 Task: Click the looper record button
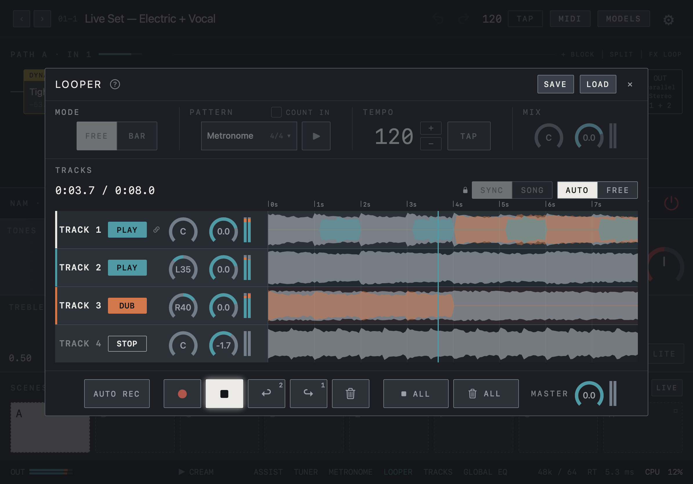(x=182, y=393)
